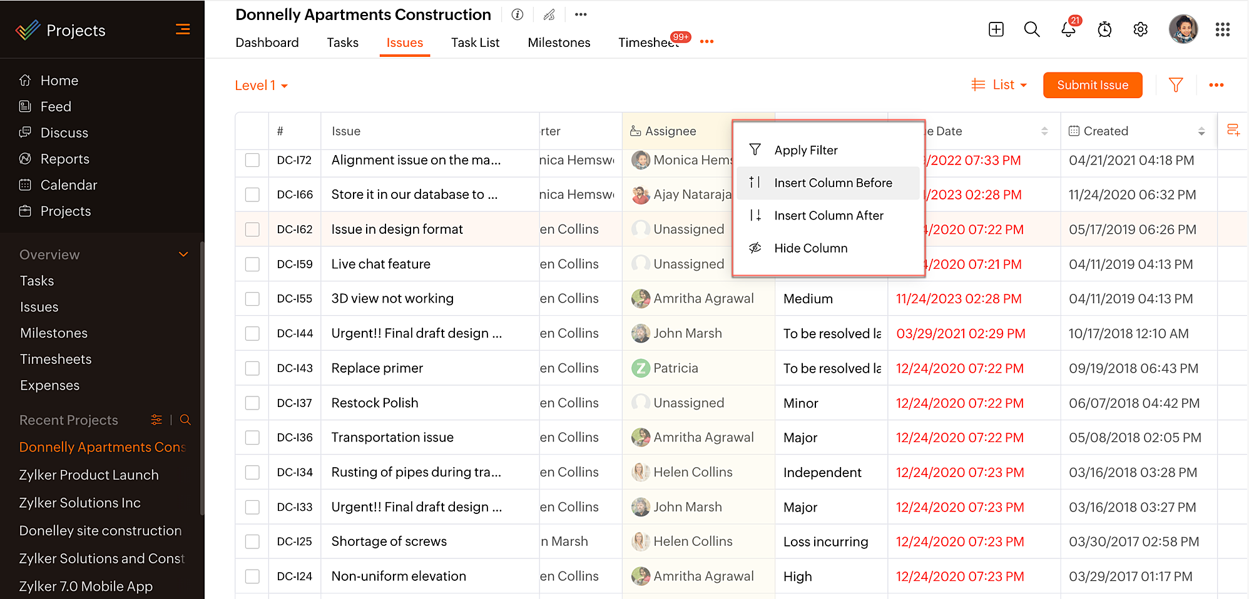Viewport: 1249px width, 599px height.
Task: Collapse the Overview section chevron
Action: 183,254
